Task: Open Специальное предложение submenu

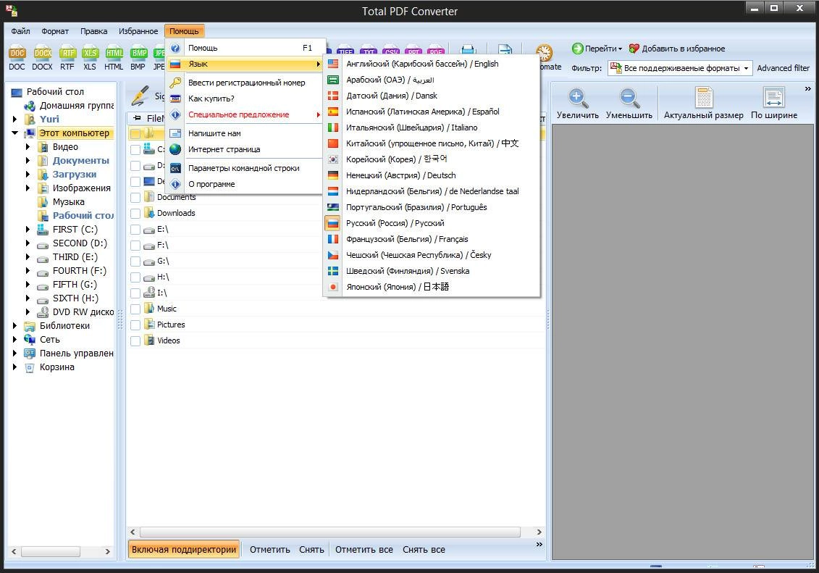Action: (x=245, y=114)
